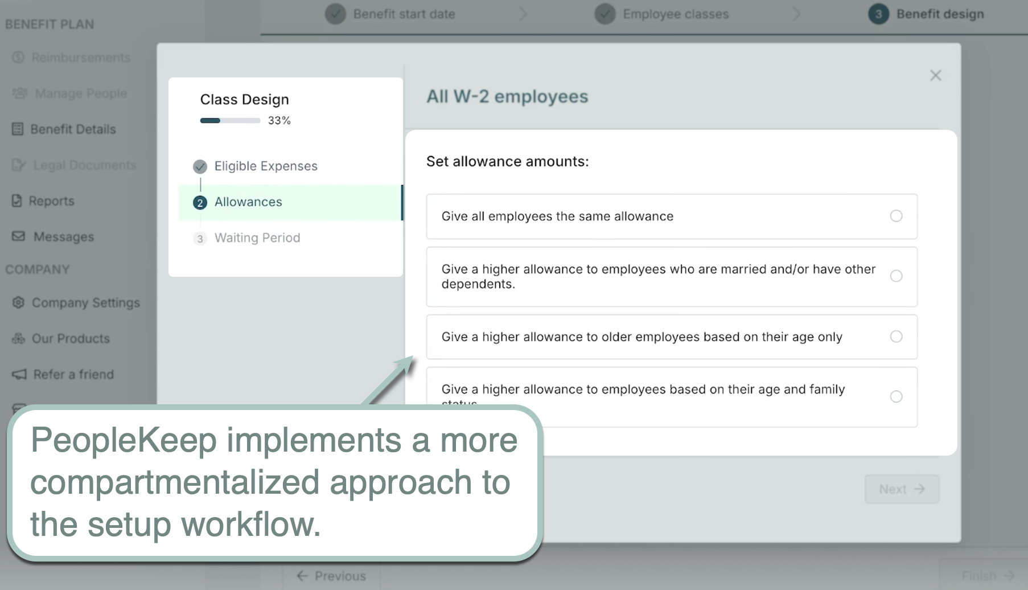
Task: Go to Employee classes step
Action: coord(676,14)
